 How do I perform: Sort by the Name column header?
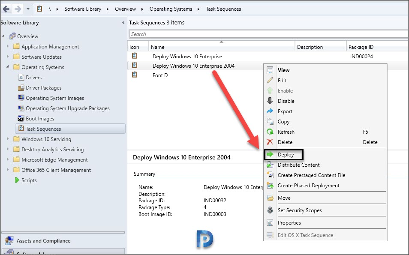[x=222, y=47]
